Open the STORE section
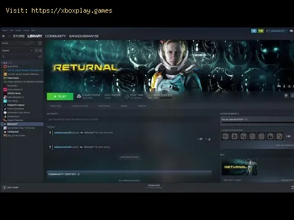Screen dimensions: 294x220 [19, 36]
